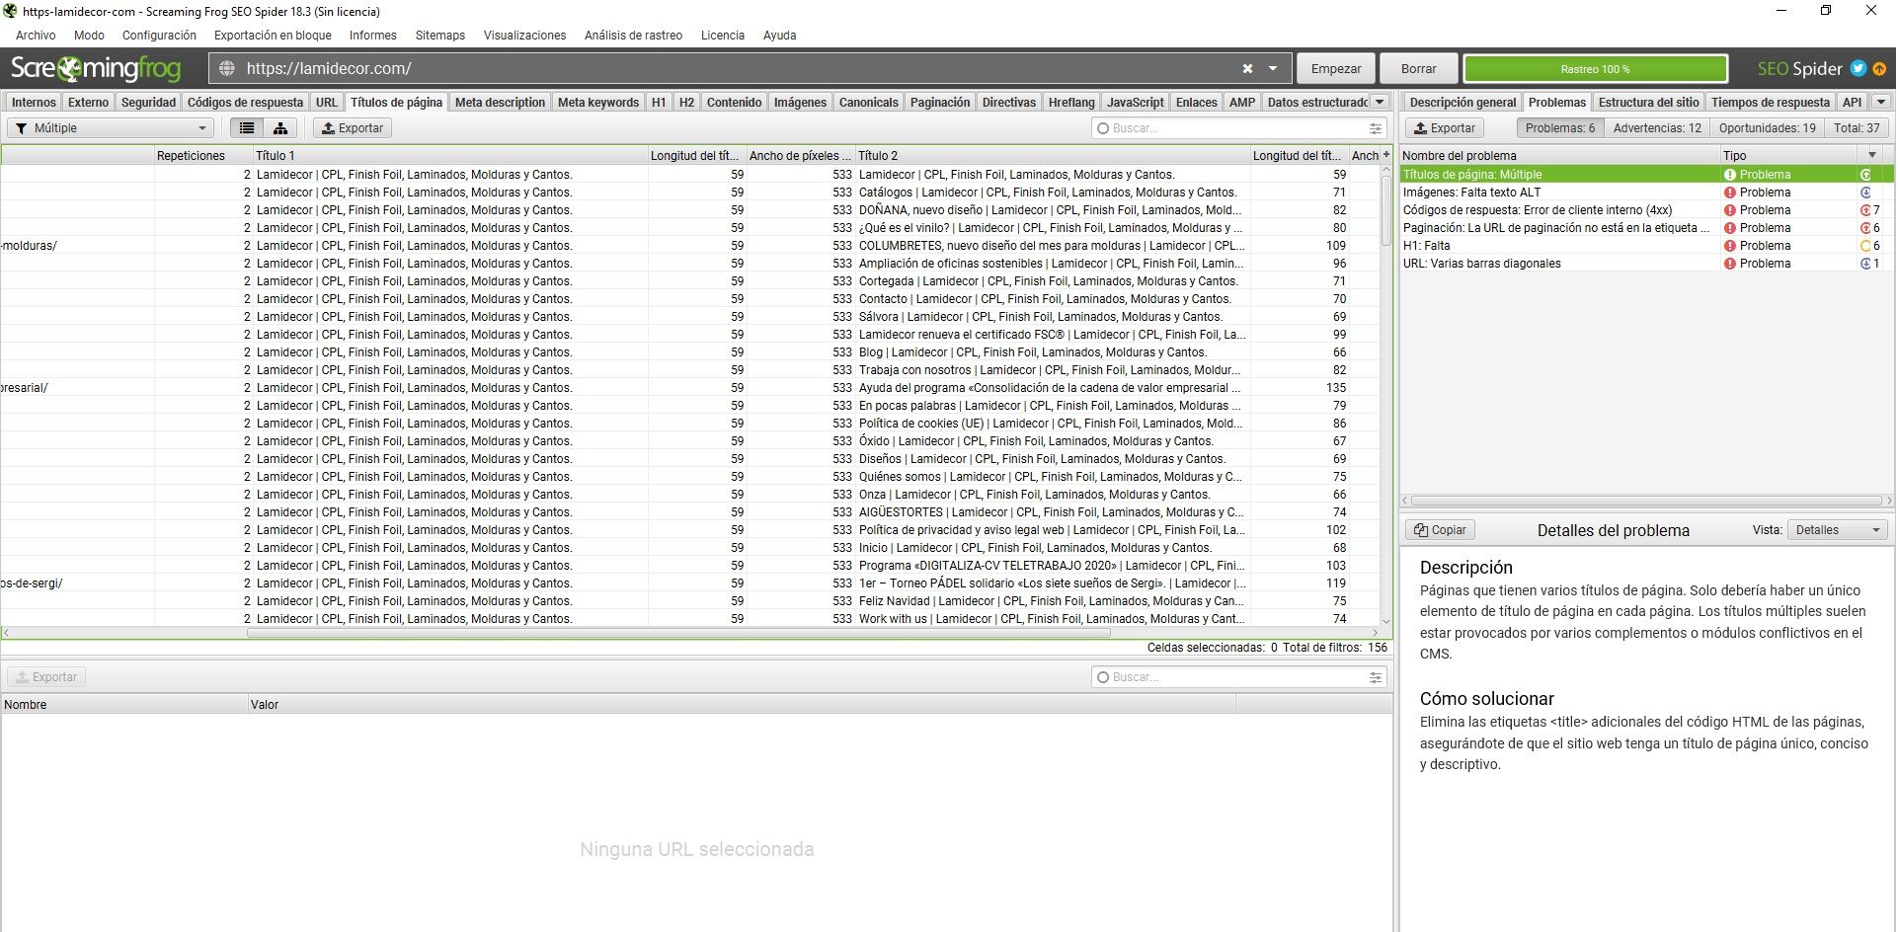Click the magnifier in the main Buscar field
This screenshot has height=932, width=1898.
[x=1103, y=128]
